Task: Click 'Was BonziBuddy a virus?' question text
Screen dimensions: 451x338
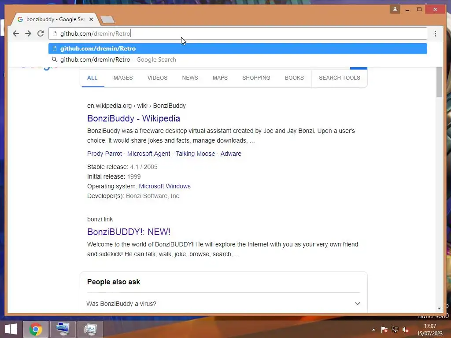Action: [x=121, y=304]
